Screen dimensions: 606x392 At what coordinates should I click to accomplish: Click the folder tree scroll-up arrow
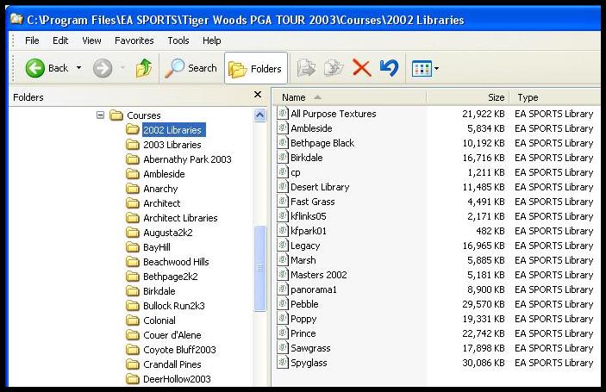click(x=260, y=115)
